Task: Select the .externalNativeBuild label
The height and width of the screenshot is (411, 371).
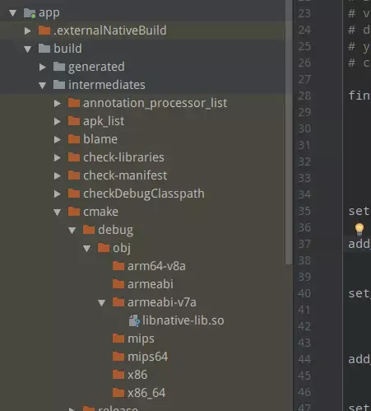Action: (x=110, y=30)
